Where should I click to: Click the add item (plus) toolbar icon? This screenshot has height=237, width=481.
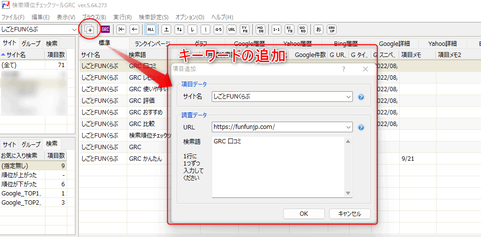click(89, 29)
